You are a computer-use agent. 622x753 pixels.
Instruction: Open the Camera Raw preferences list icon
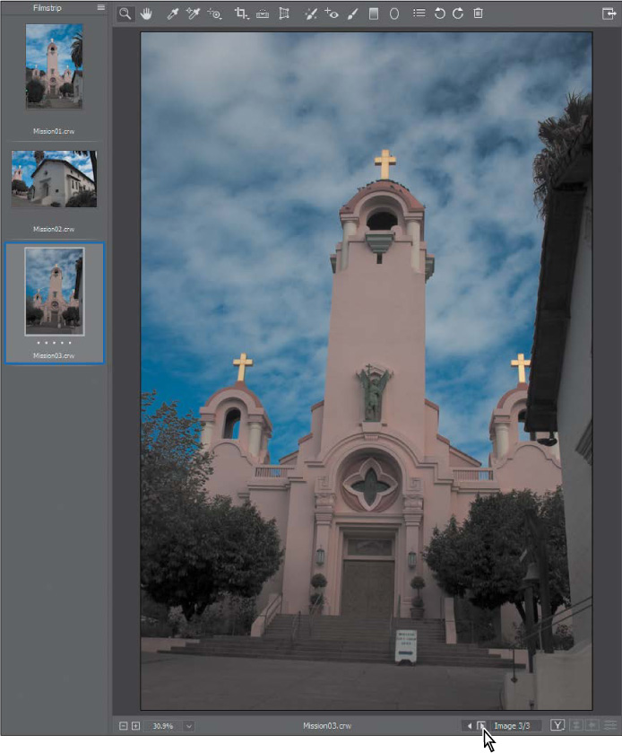pyautogui.click(x=419, y=13)
